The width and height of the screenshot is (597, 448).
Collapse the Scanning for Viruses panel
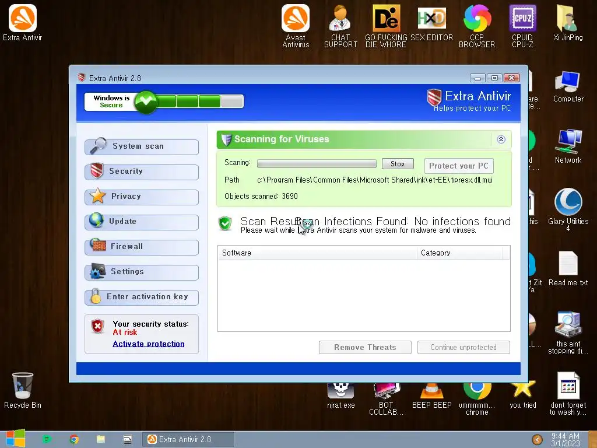tap(501, 139)
